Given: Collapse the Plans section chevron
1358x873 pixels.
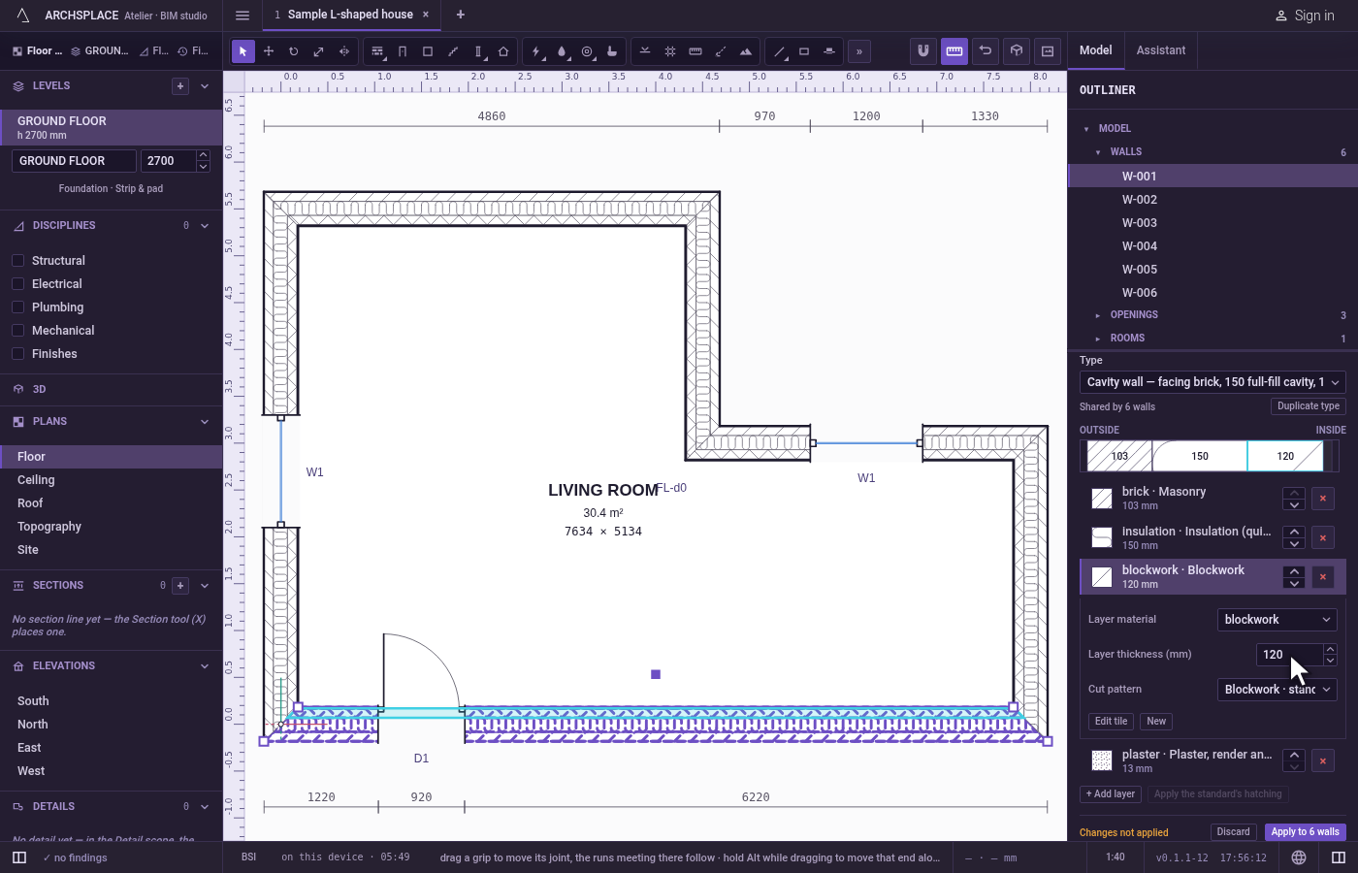Looking at the screenshot, I should pos(205,422).
